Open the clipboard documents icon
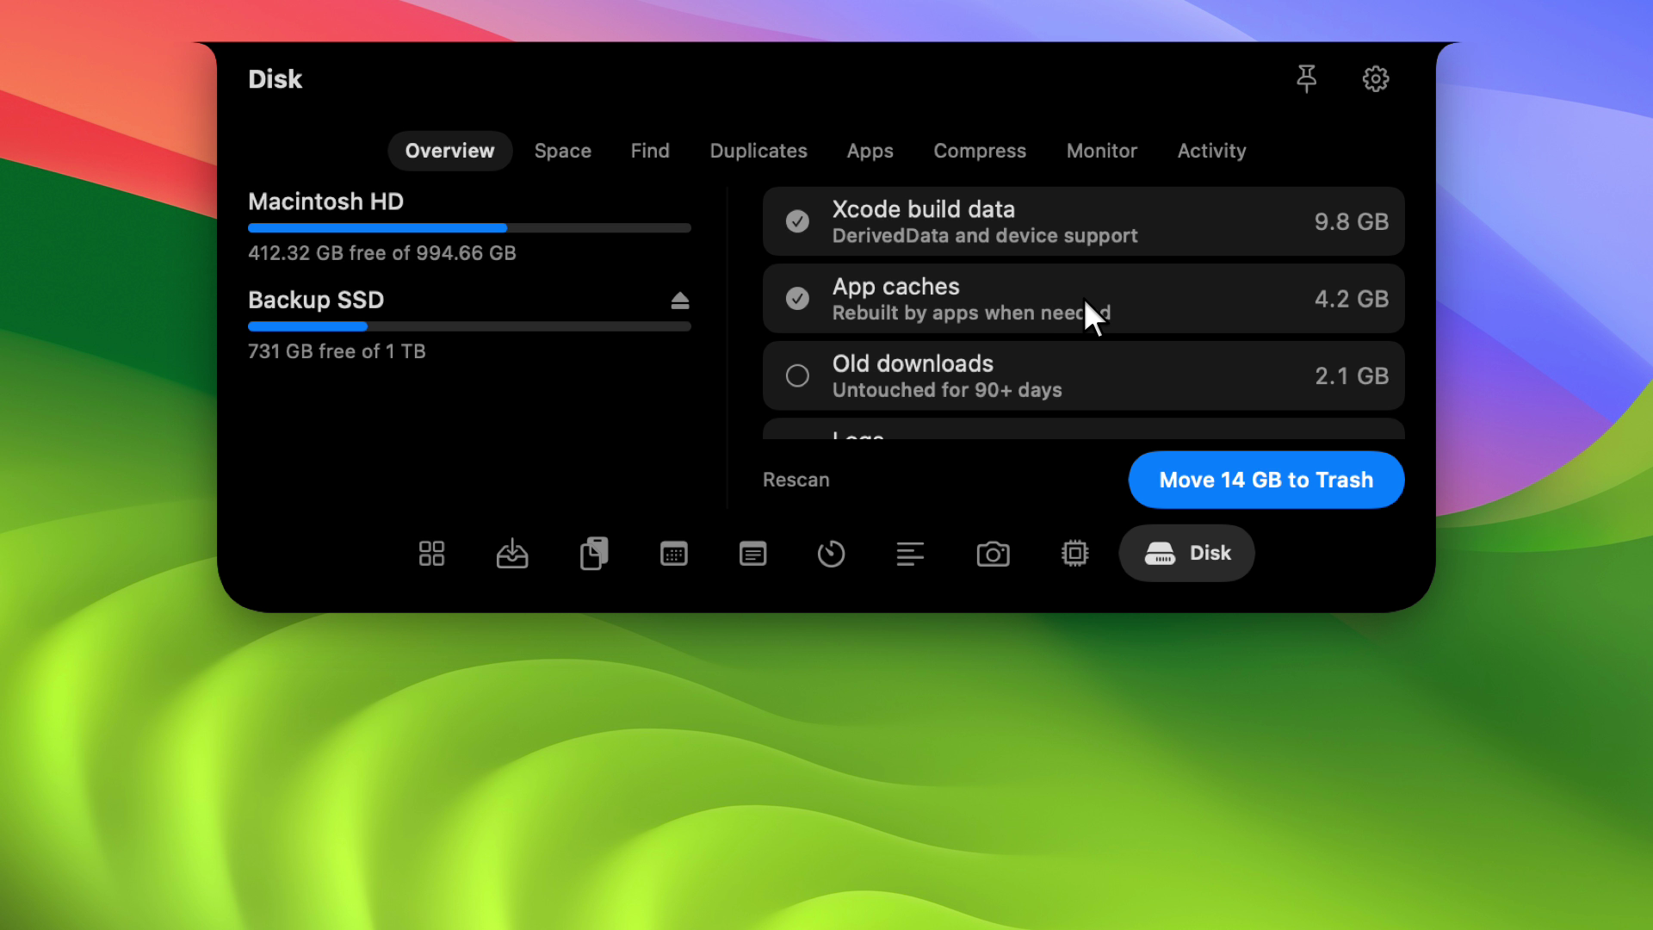 pos(594,553)
